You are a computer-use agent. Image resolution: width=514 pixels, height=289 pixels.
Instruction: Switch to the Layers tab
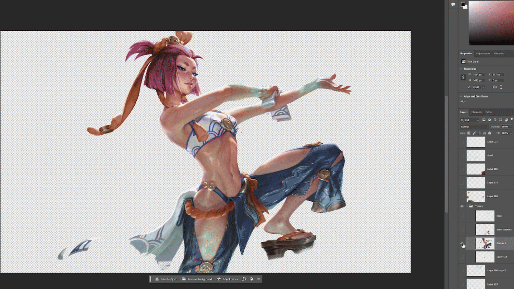(x=464, y=112)
